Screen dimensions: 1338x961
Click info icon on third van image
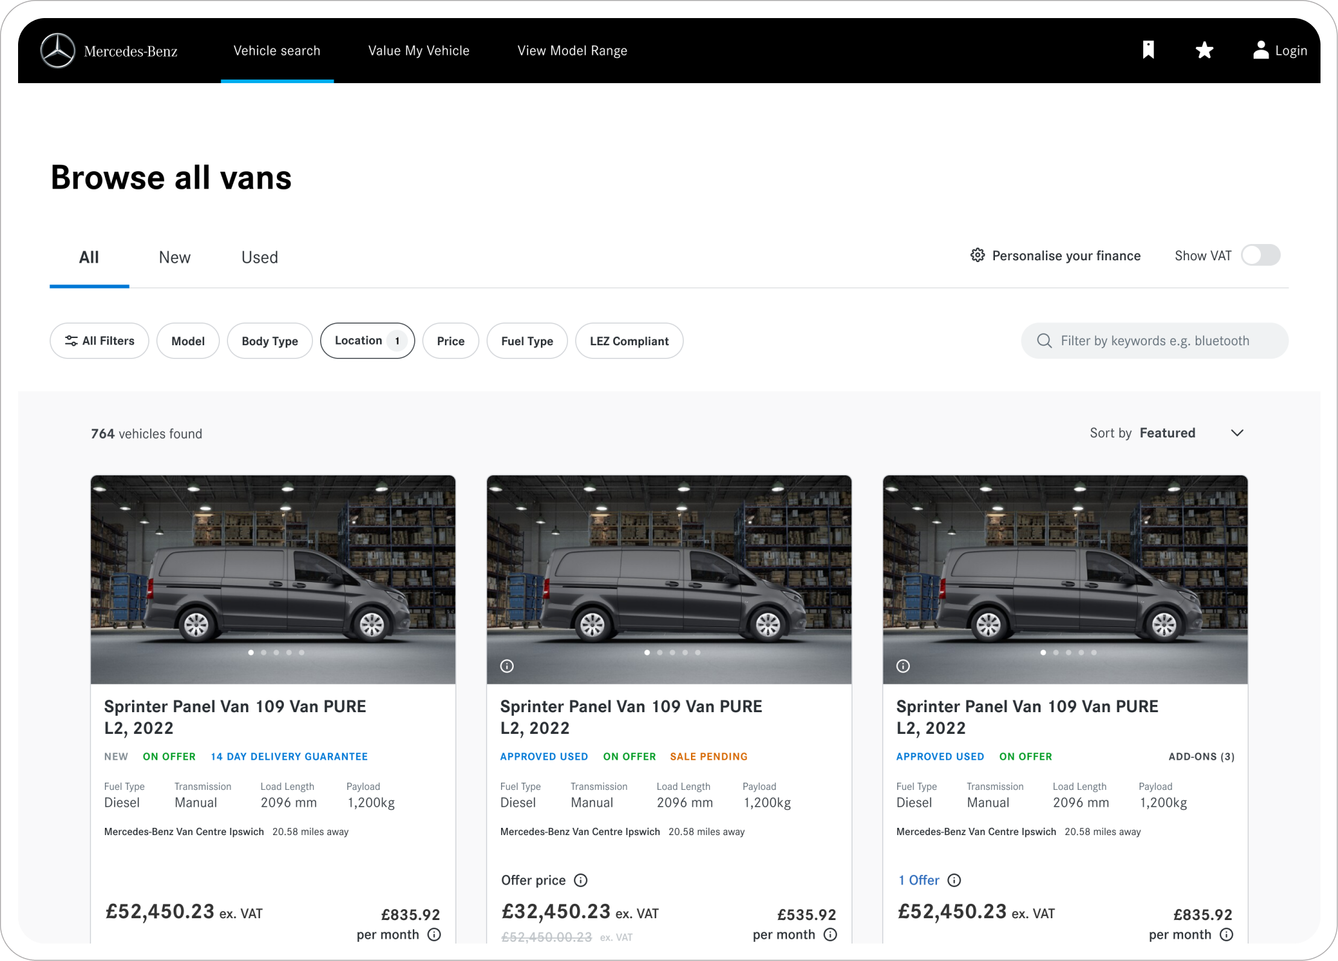903,666
